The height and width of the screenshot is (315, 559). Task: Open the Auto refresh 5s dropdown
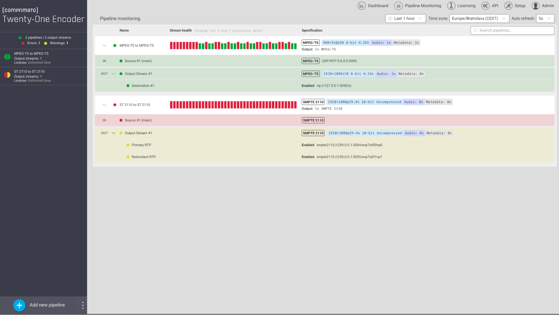click(x=545, y=18)
